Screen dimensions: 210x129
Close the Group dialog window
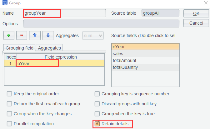205,3
